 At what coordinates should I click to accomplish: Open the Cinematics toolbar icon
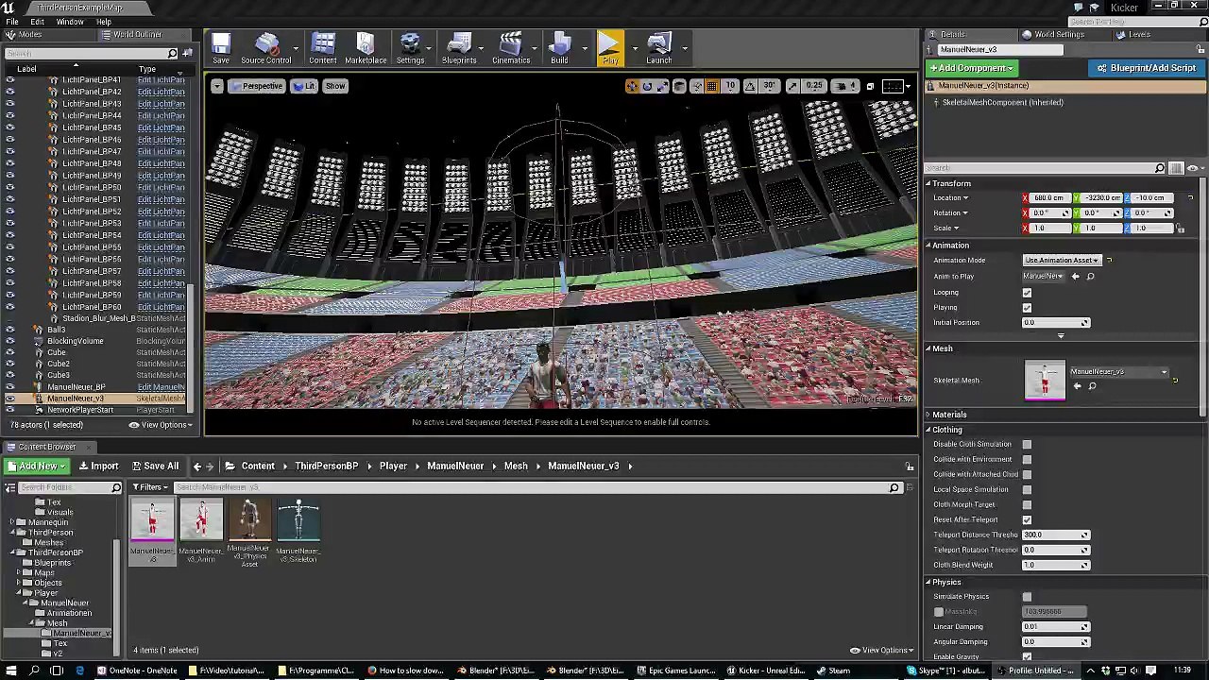click(x=510, y=48)
